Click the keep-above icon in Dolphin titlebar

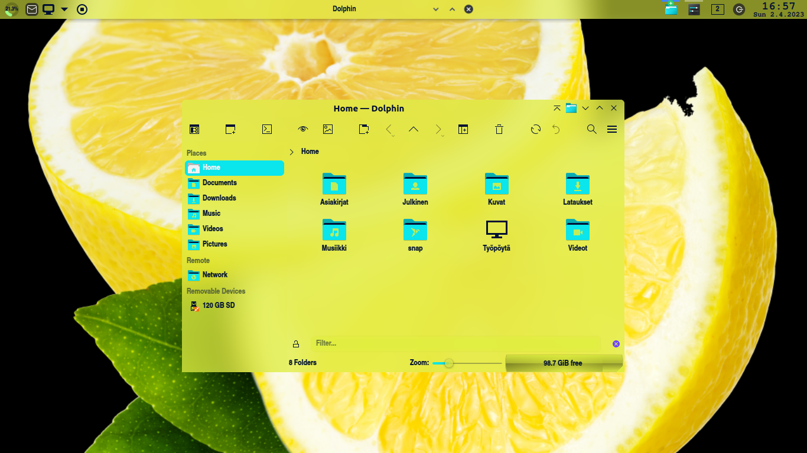(x=557, y=109)
